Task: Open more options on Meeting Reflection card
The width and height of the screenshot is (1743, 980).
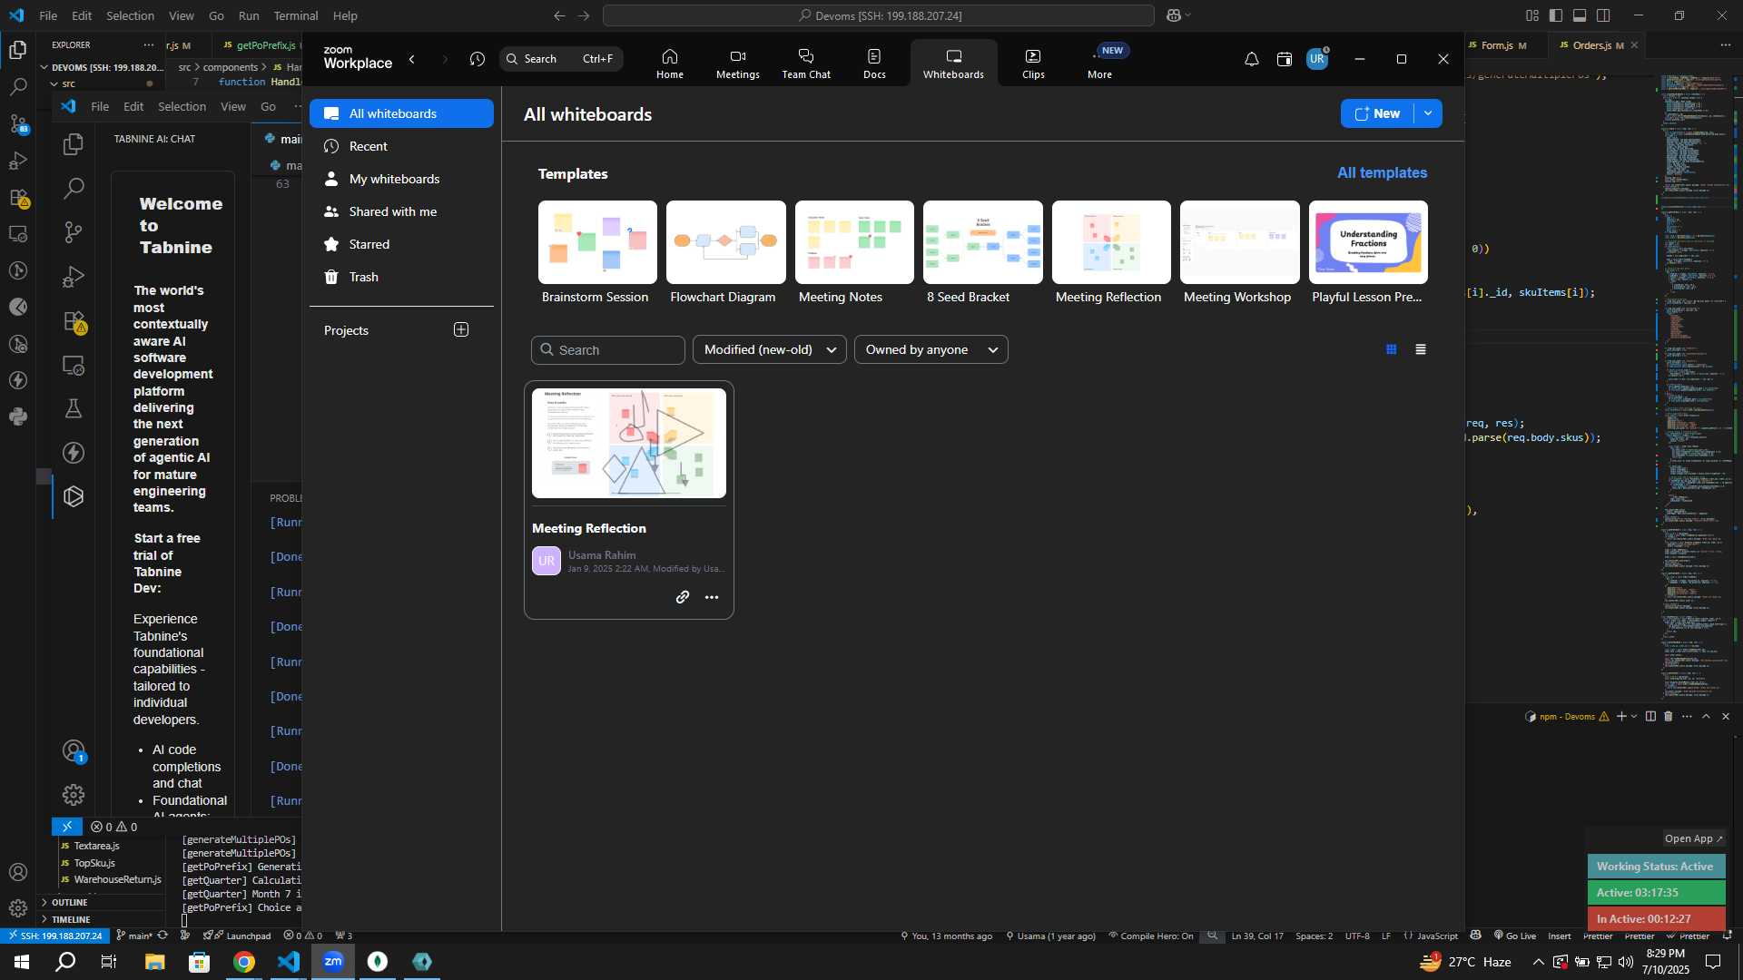Action: pos(712,597)
